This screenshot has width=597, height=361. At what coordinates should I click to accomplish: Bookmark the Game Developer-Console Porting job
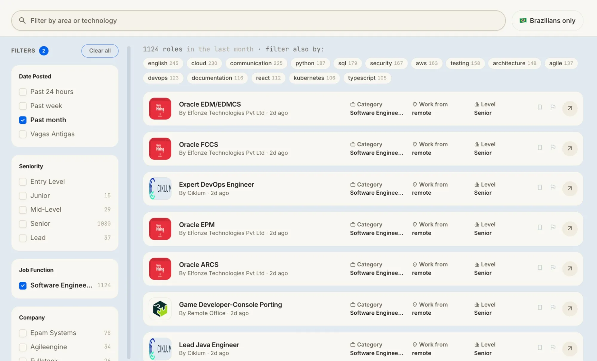(x=540, y=308)
